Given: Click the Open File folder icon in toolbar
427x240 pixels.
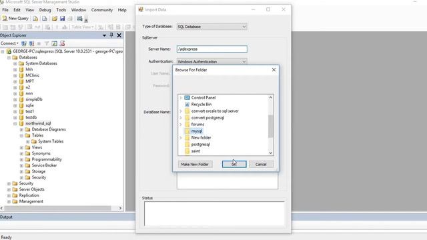Looking at the screenshot, I should pos(55,19).
